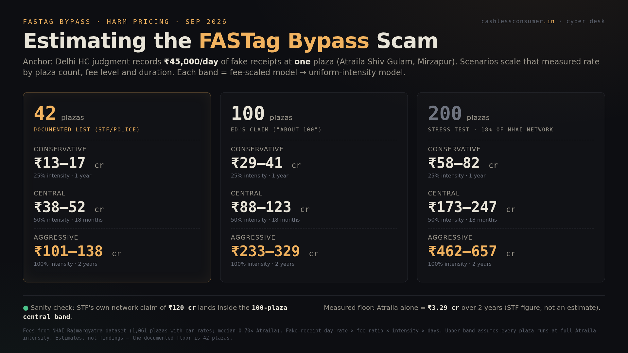Viewport: 628px width, 353px height.
Task: Click the ₹233–329 cr aggressive estimate
Action: [x=274, y=251]
